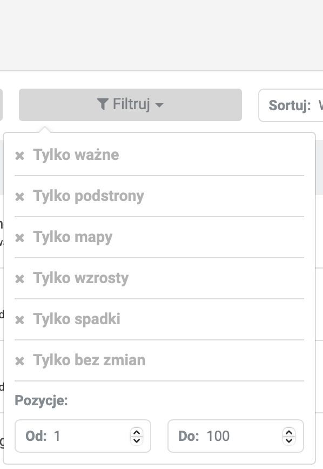Screen dimensions: 323x469
Task: Increase the Od position value
Action: click(x=137, y=432)
